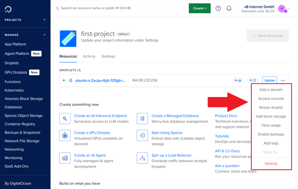Click the DigitalOcean logo in sidebar
Screen dimensions: 298x189
[8, 9]
